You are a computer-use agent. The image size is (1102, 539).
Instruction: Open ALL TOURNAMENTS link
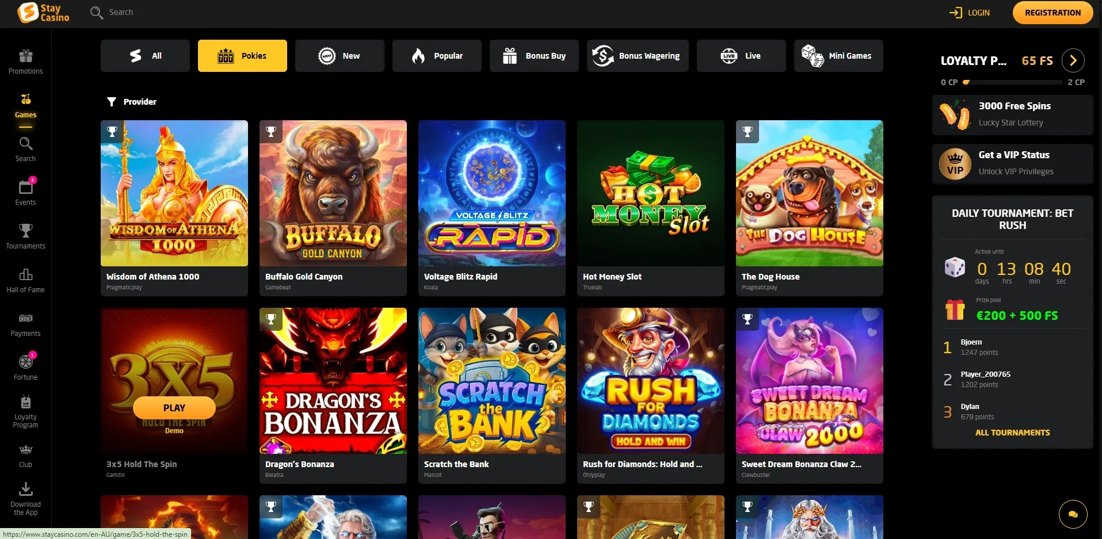tap(1012, 432)
